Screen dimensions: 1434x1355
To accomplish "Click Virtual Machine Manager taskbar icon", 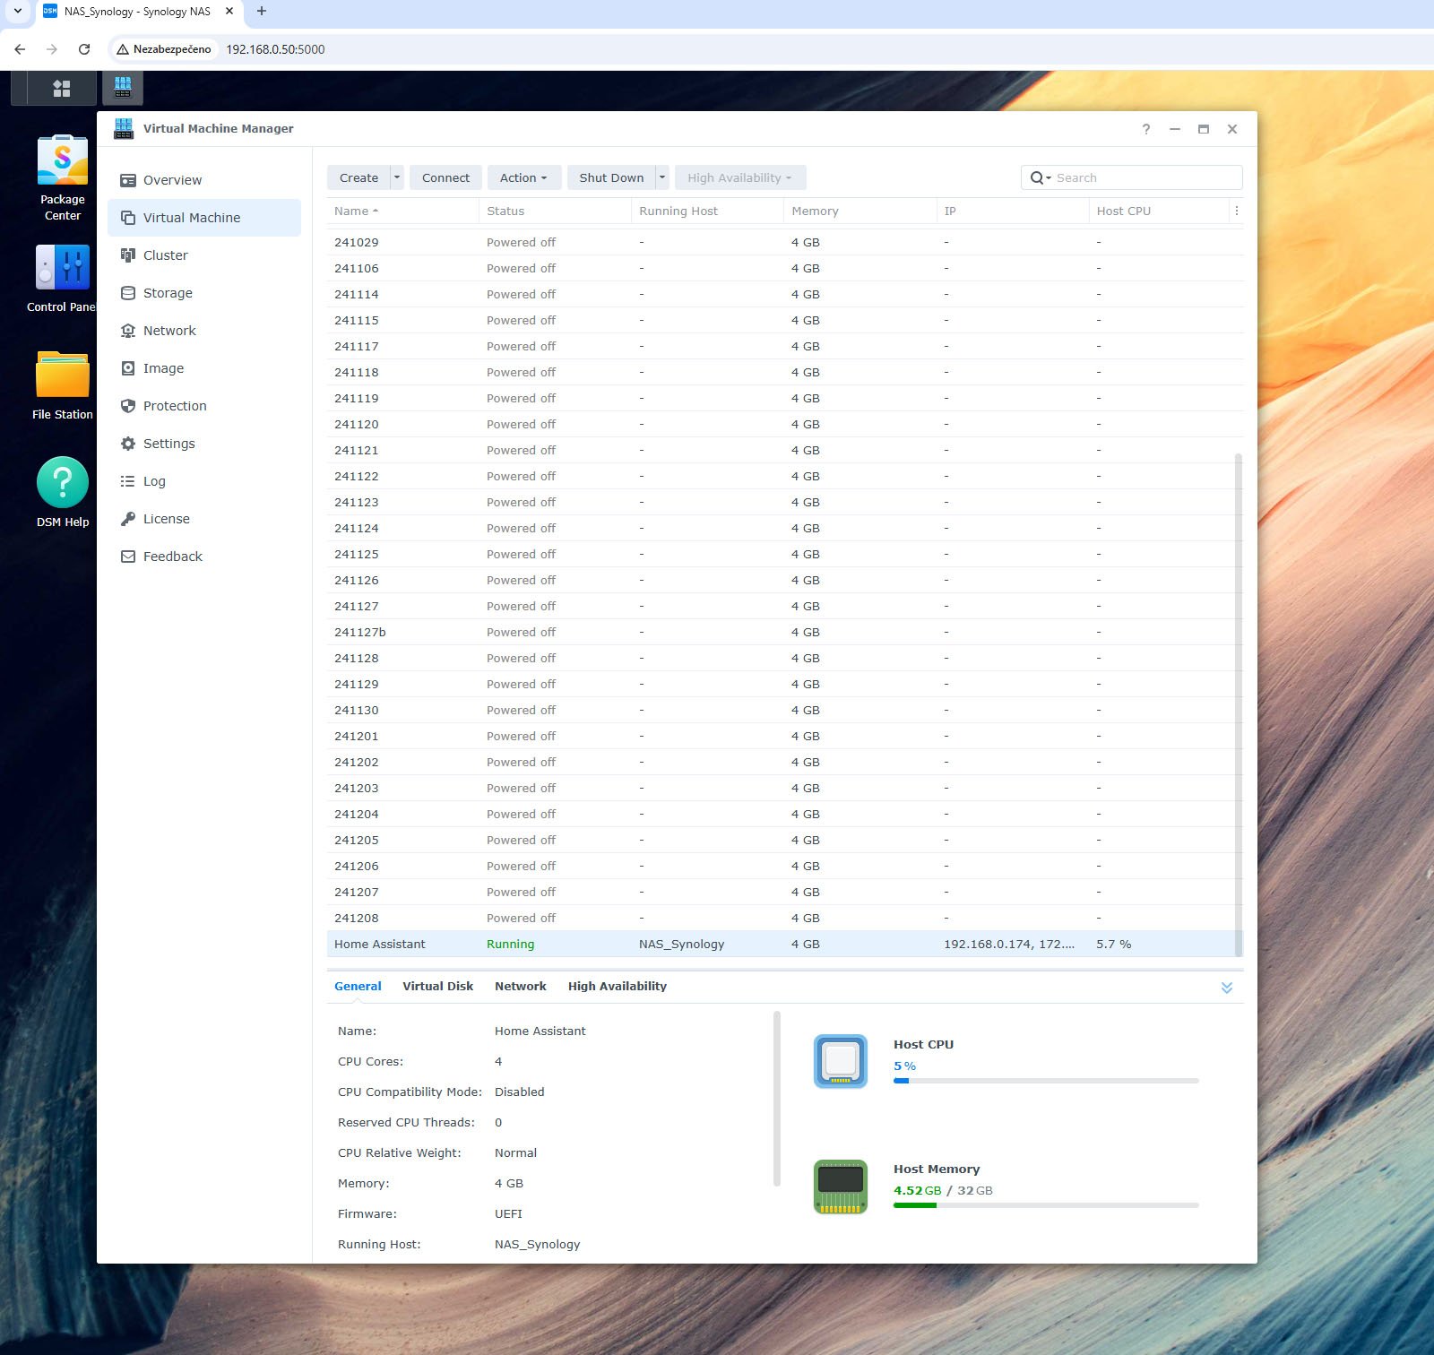I will pyautogui.click(x=123, y=88).
